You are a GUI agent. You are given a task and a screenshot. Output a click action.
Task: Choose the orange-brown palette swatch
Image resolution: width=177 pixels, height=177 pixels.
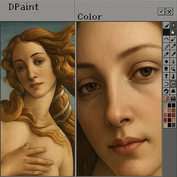click(x=173, y=110)
